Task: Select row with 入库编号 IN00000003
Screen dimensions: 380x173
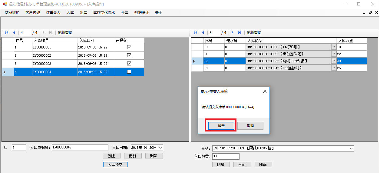Action: 73,64
